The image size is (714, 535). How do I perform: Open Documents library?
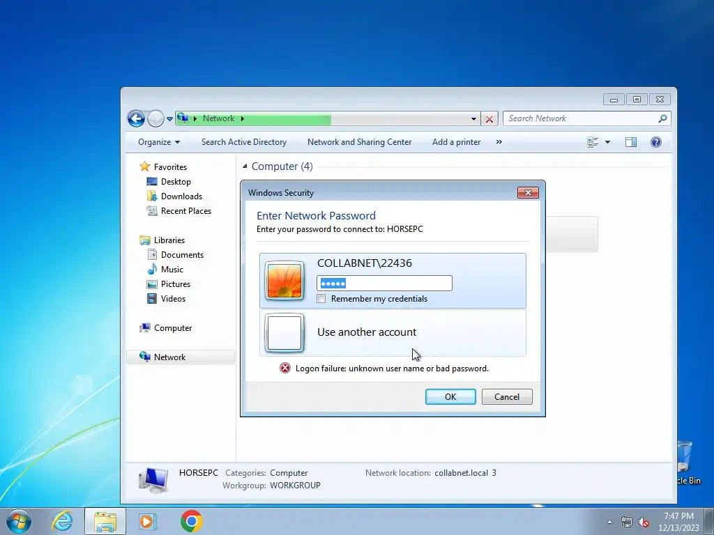click(182, 255)
